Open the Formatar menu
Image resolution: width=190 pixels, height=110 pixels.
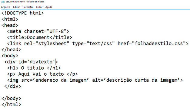(28, 7)
